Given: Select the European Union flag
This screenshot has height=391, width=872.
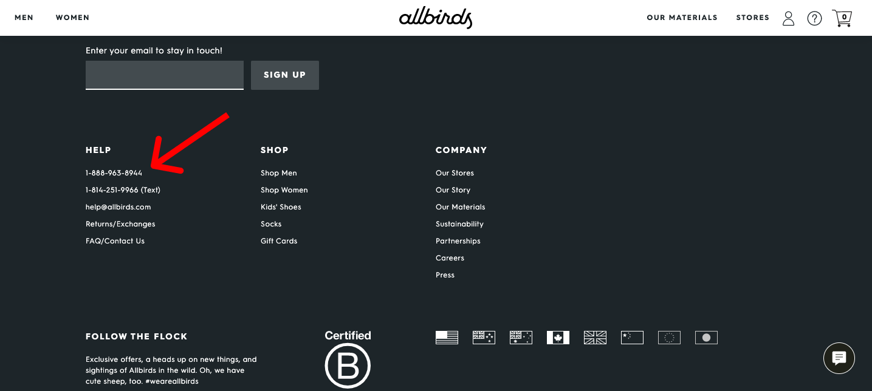Looking at the screenshot, I should 669,338.
